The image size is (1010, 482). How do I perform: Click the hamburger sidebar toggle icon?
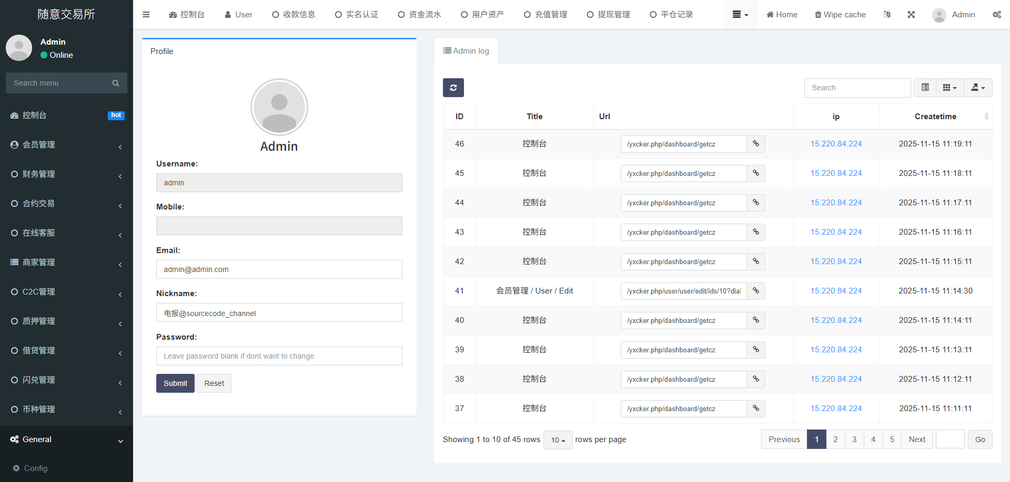click(x=146, y=15)
